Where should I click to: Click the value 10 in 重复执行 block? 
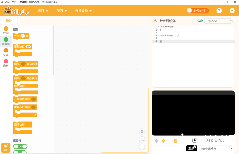(x=28, y=47)
